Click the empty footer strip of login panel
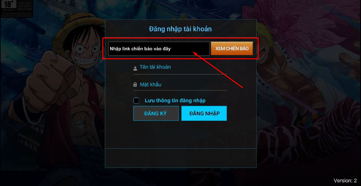 (181, 158)
